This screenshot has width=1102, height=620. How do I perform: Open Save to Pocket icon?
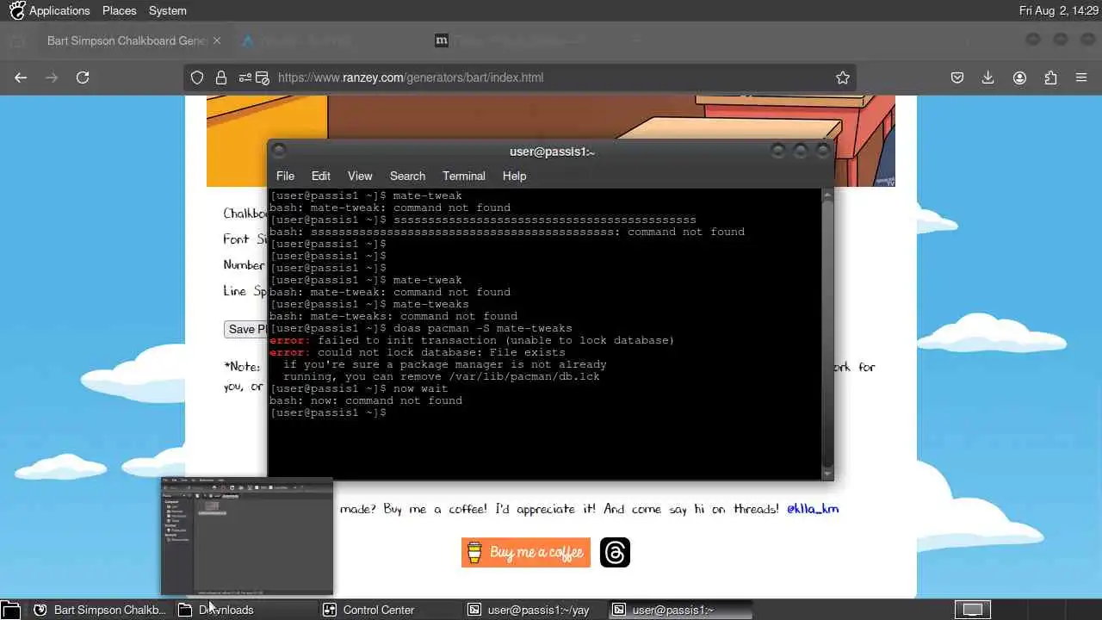[x=957, y=77]
